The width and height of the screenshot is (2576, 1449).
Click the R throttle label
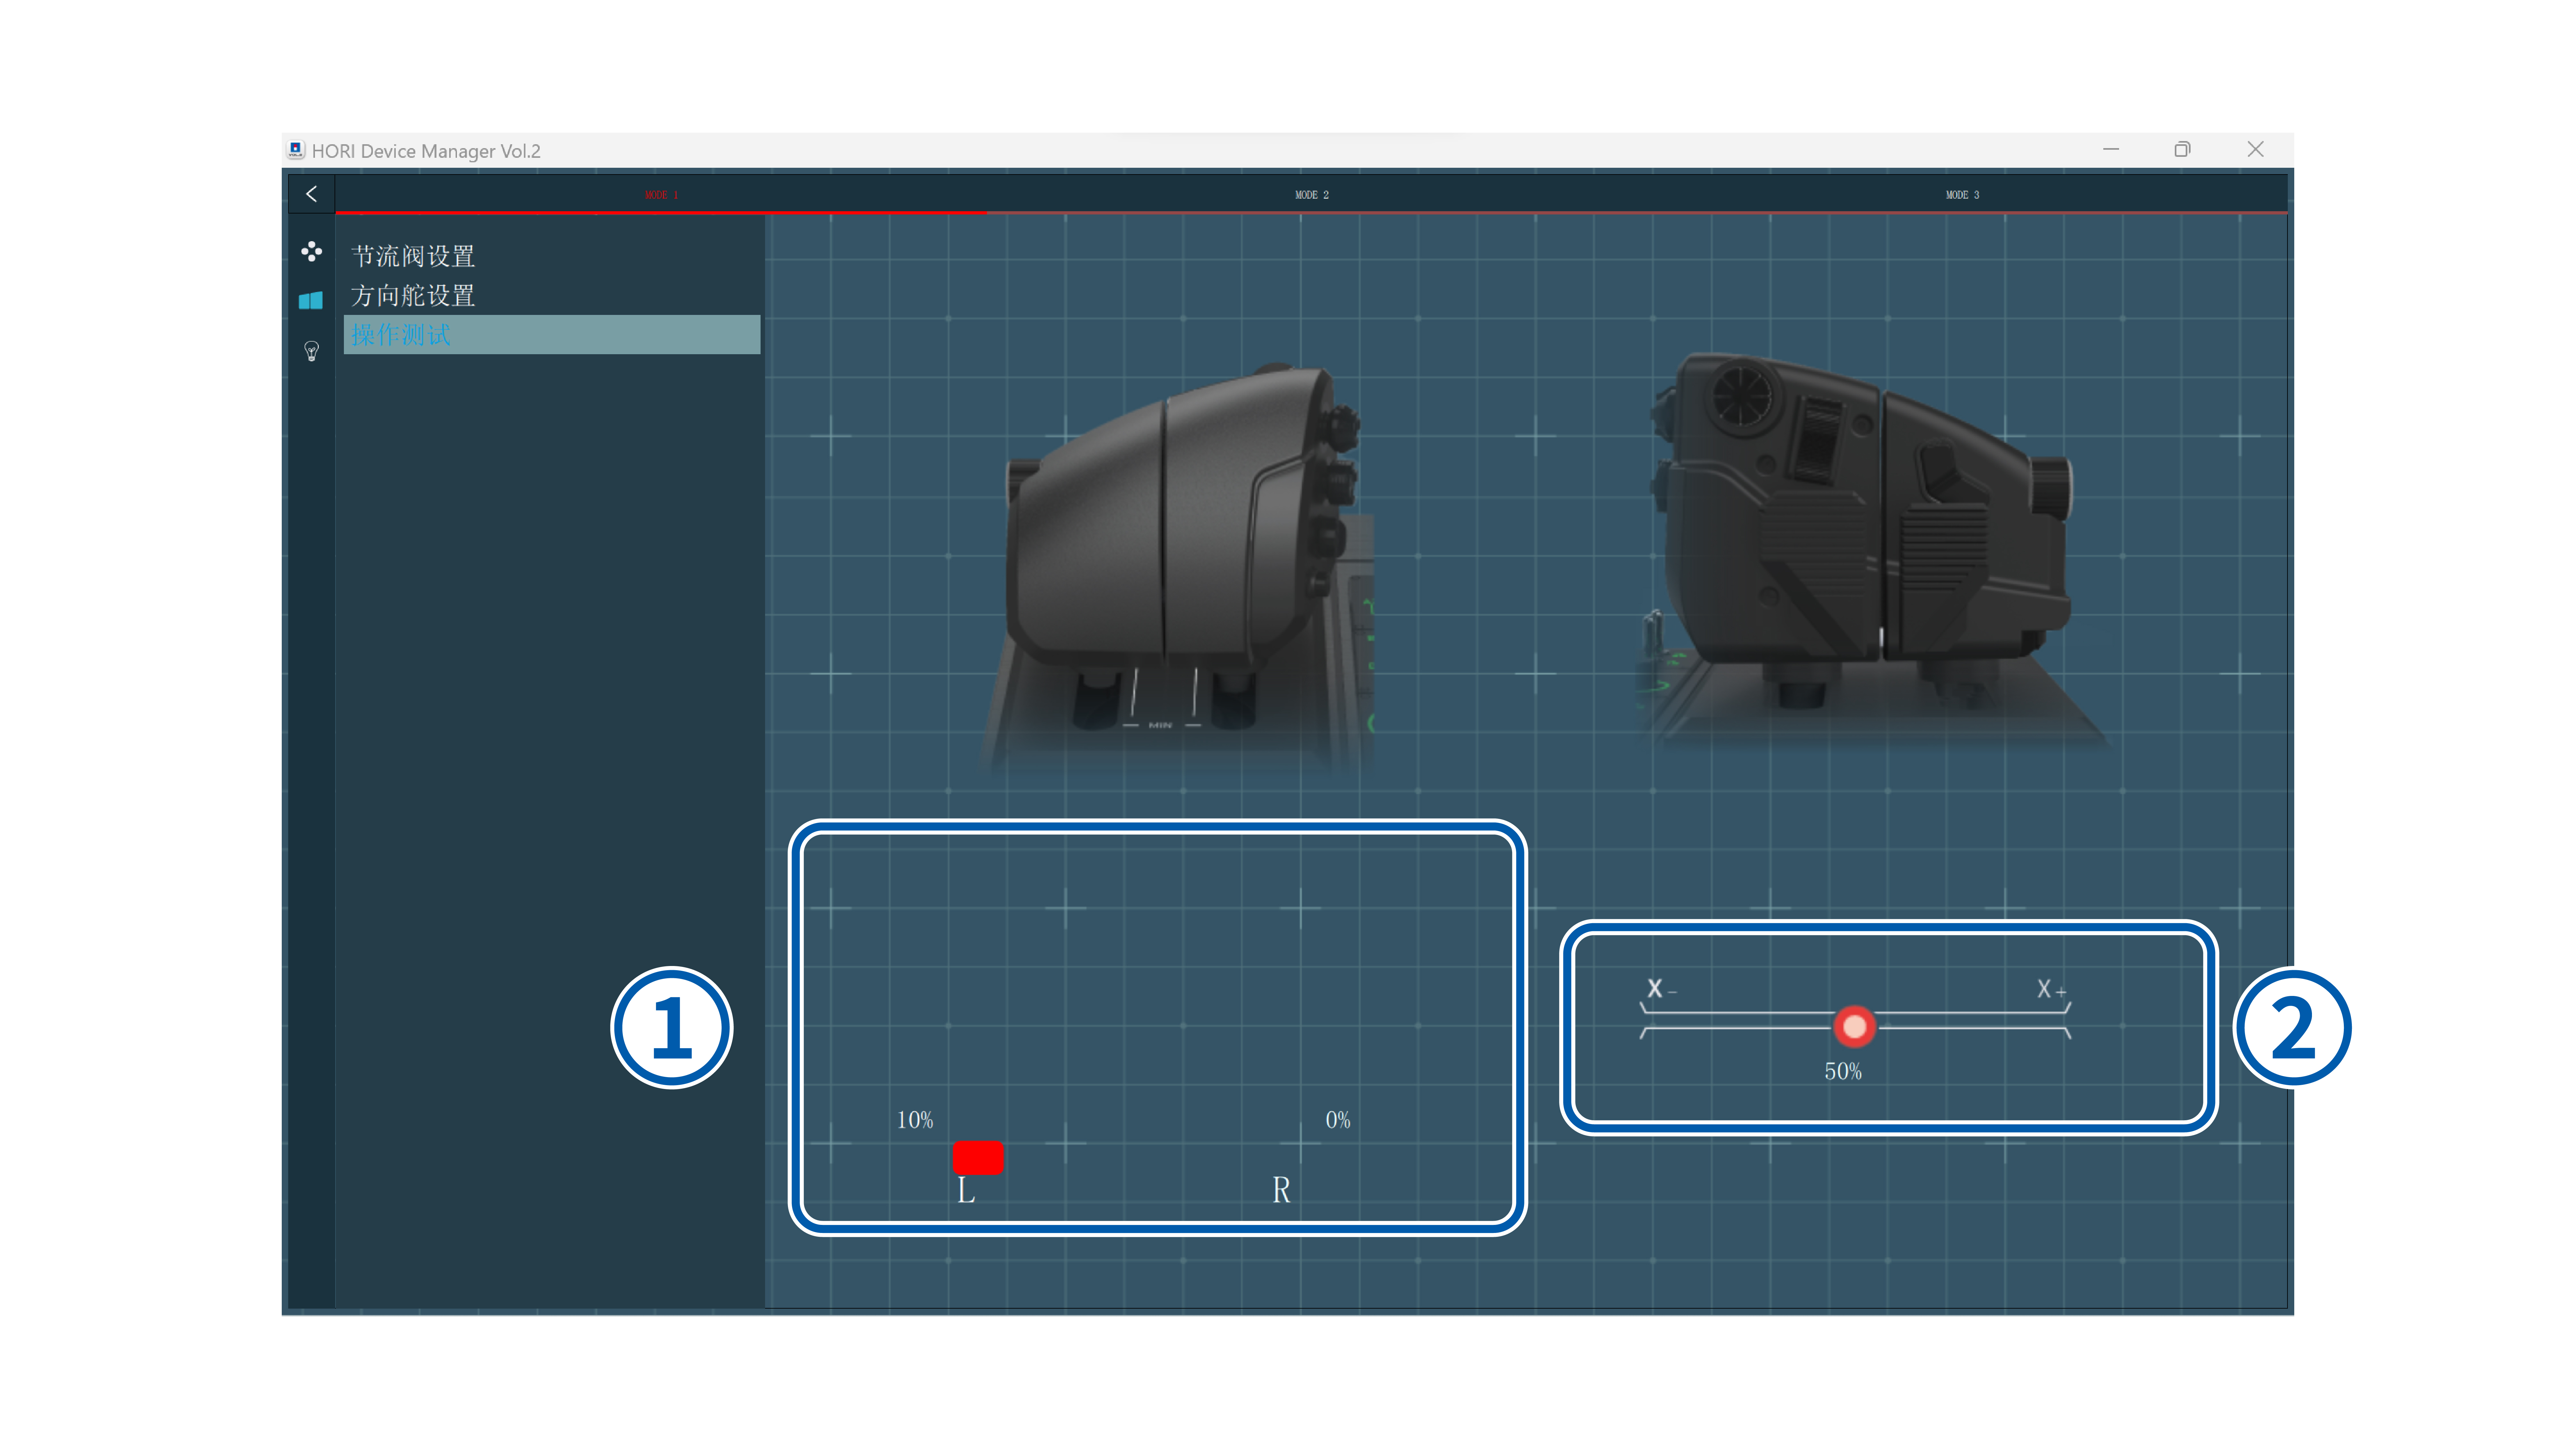coord(1281,1190)
